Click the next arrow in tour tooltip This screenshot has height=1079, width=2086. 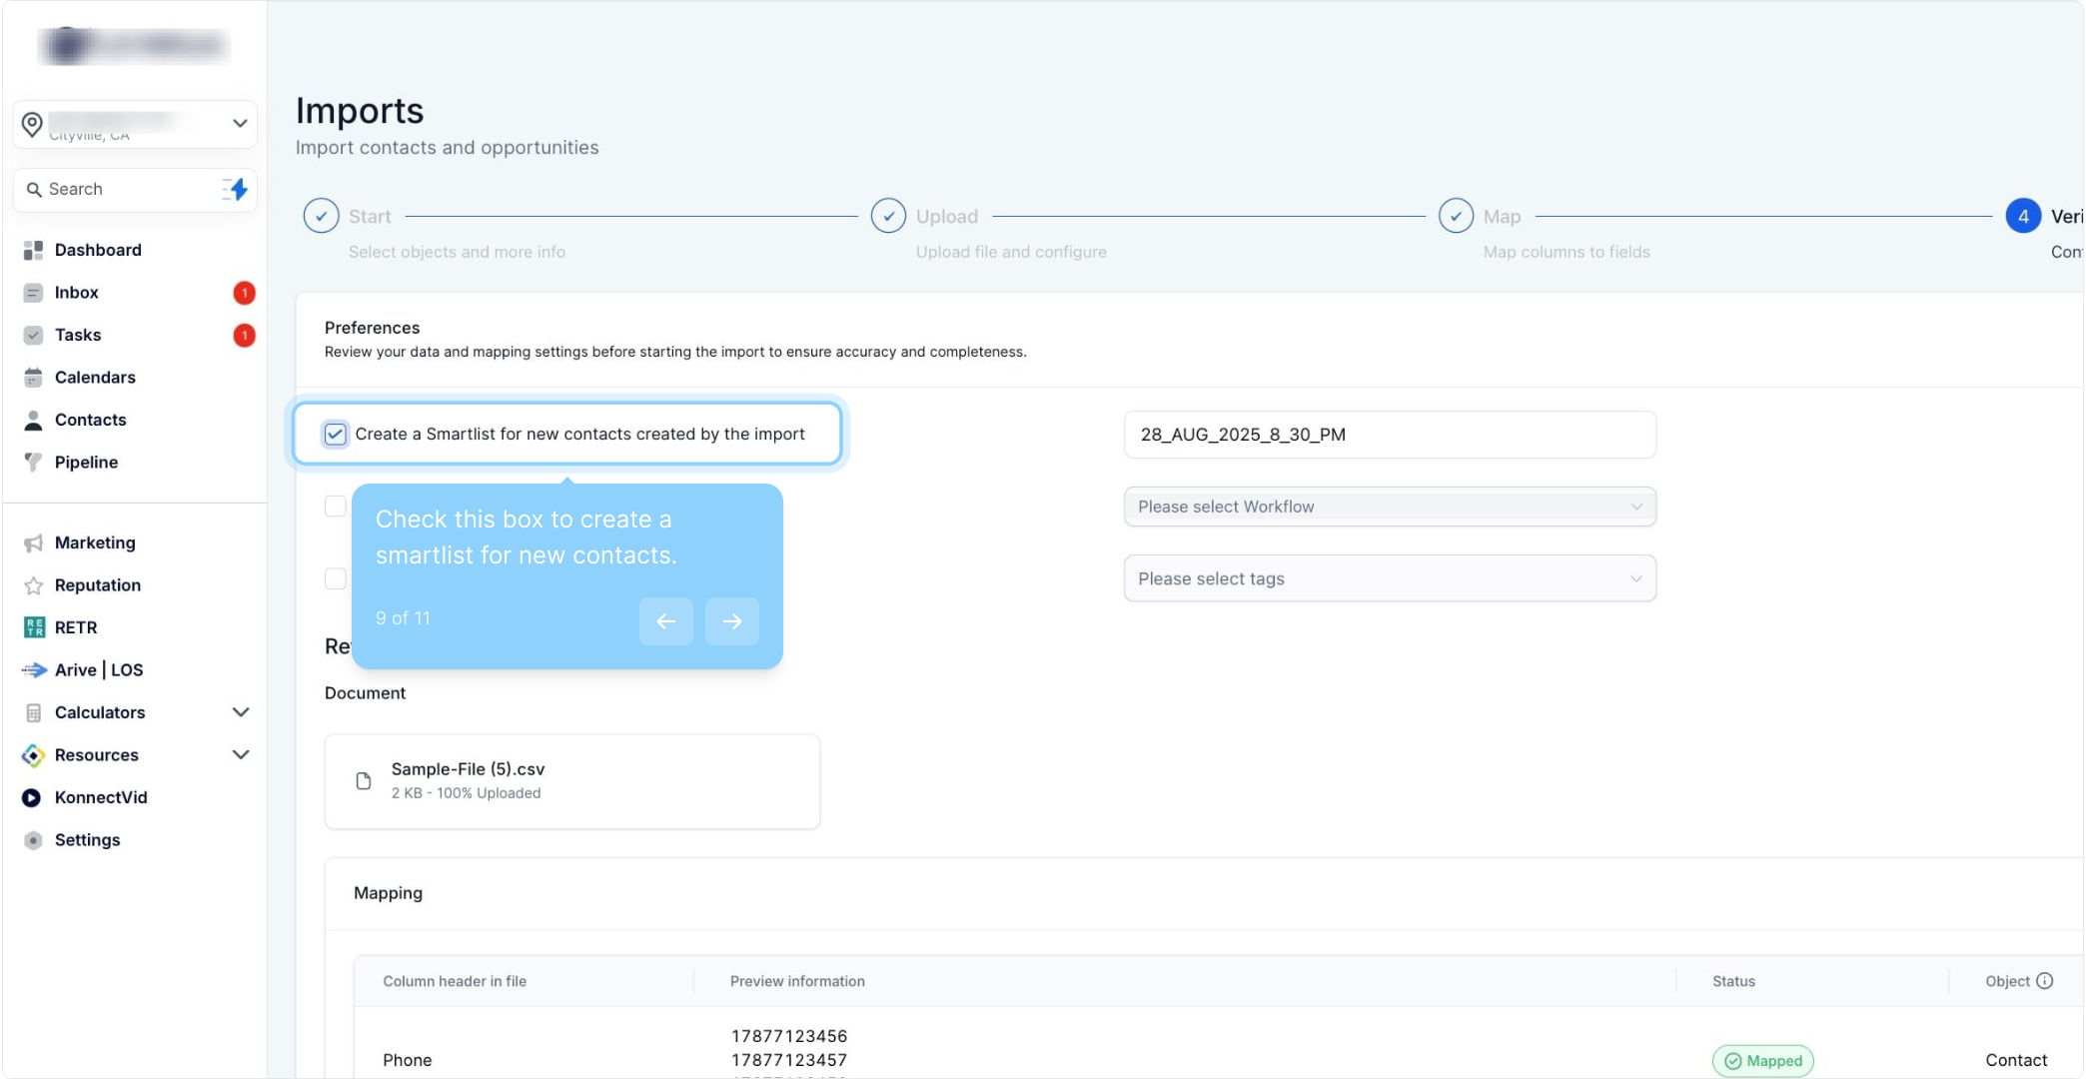pyautogui.click(x=731, y=621)
